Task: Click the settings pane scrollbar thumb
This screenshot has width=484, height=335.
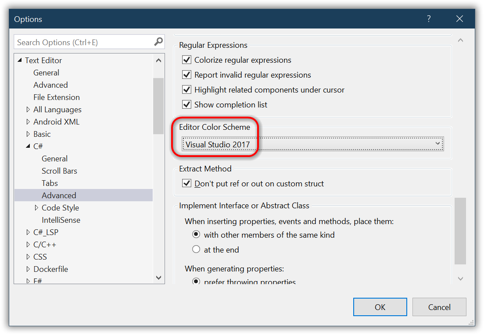Action: [x=460, y=231]
